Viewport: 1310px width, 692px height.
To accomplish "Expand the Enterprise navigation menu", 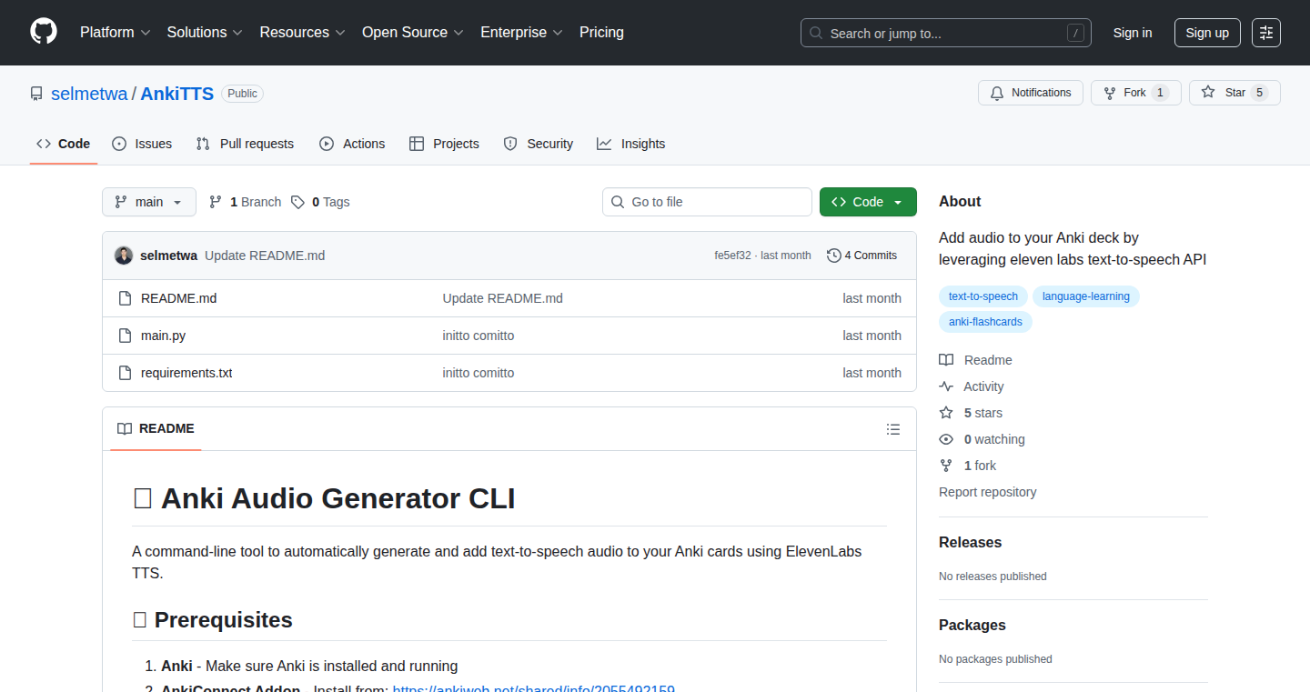I will pos(521,33).
